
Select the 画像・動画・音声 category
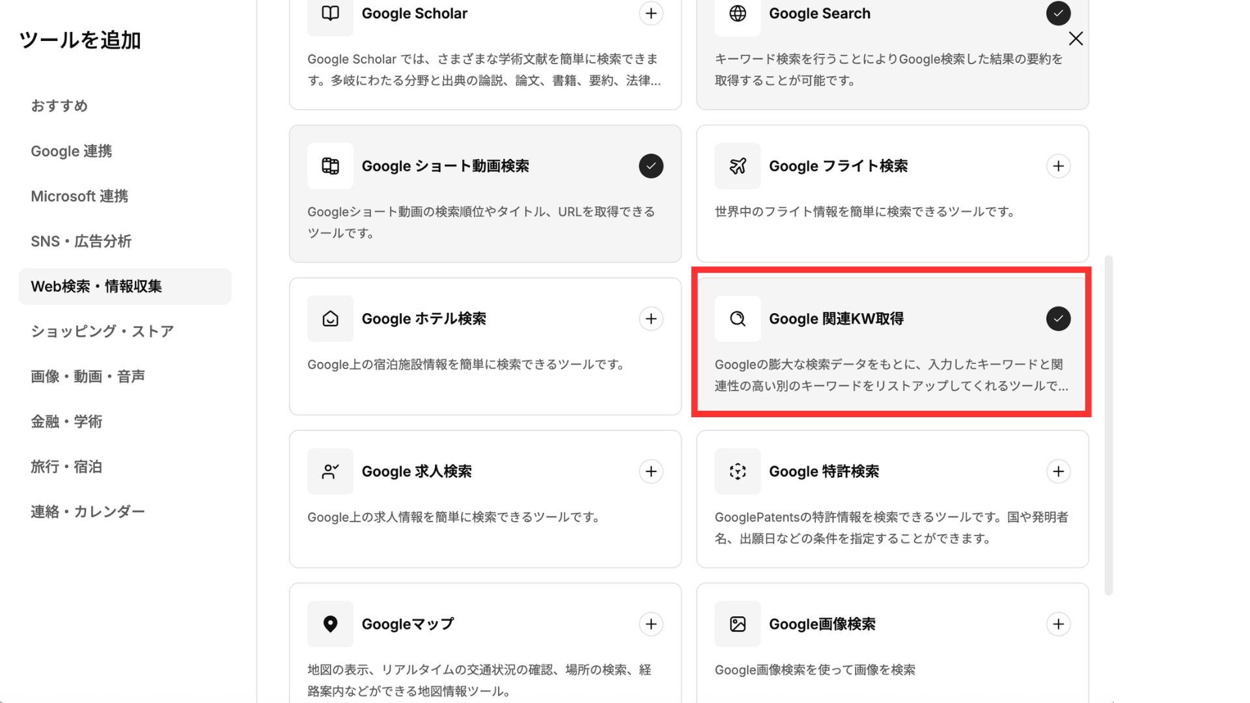click(x=87, y=376)
